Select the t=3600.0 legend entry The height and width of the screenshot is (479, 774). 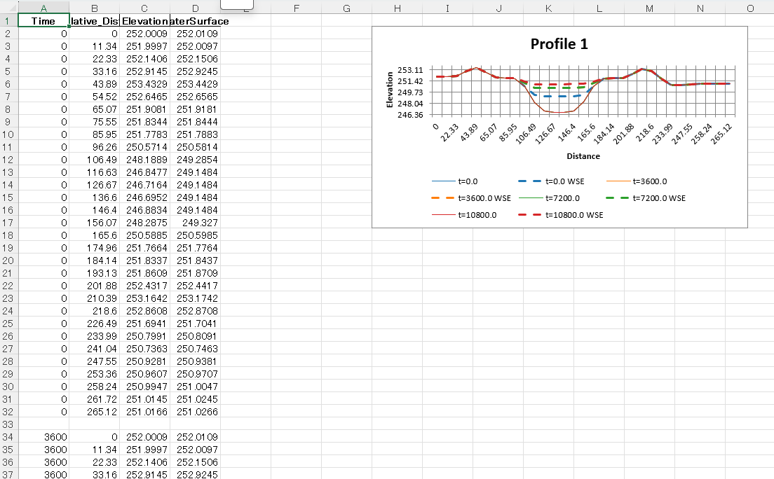(x=649, y=181)
